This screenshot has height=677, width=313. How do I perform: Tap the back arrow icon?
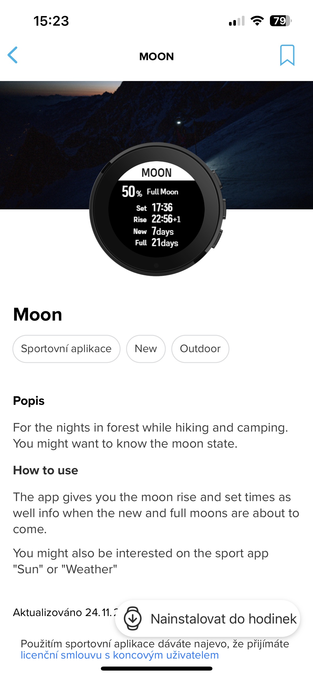pyautogui.click(x=13, y=55)
